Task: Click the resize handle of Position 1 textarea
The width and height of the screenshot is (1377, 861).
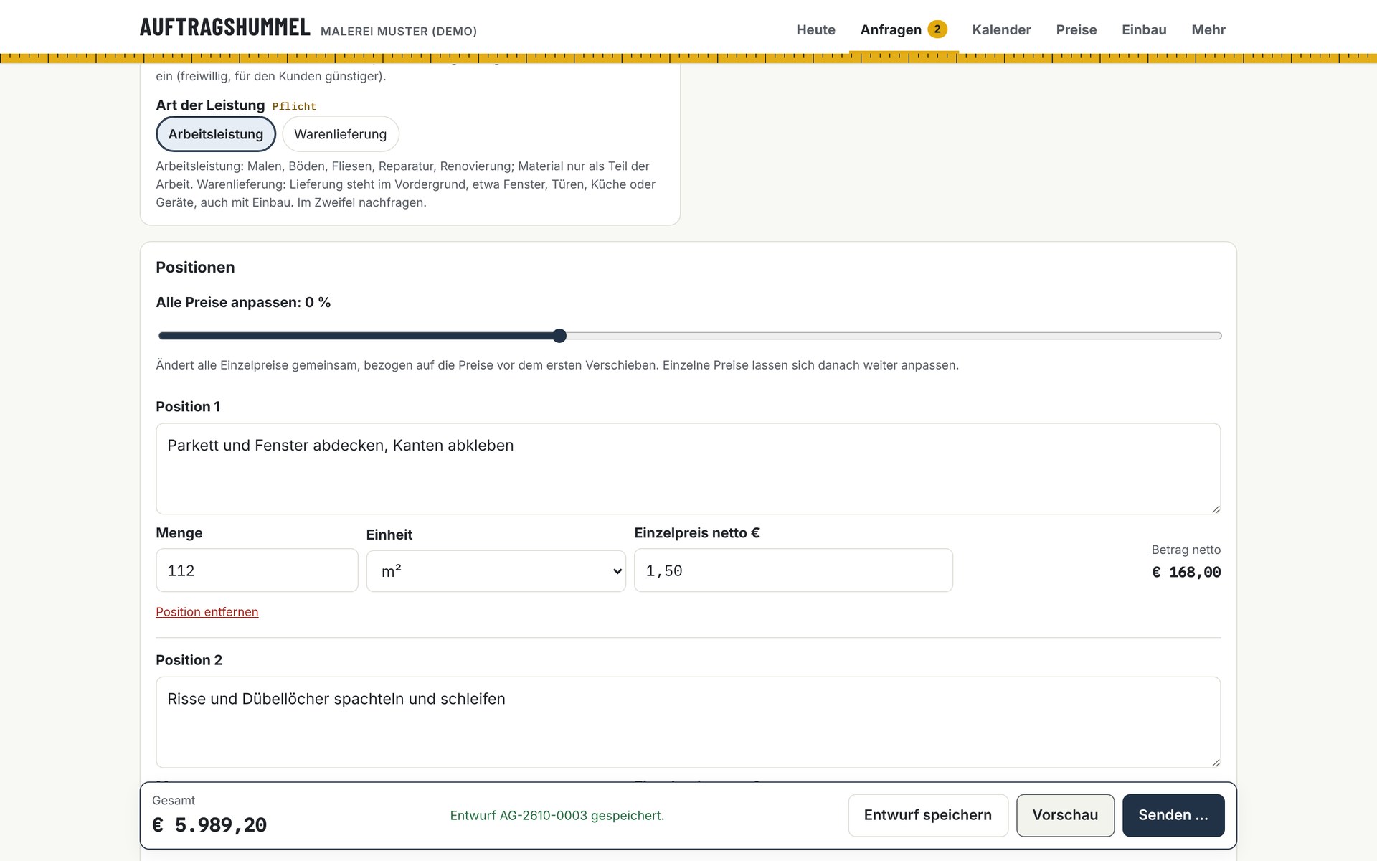Action: tap(1216, 509)
